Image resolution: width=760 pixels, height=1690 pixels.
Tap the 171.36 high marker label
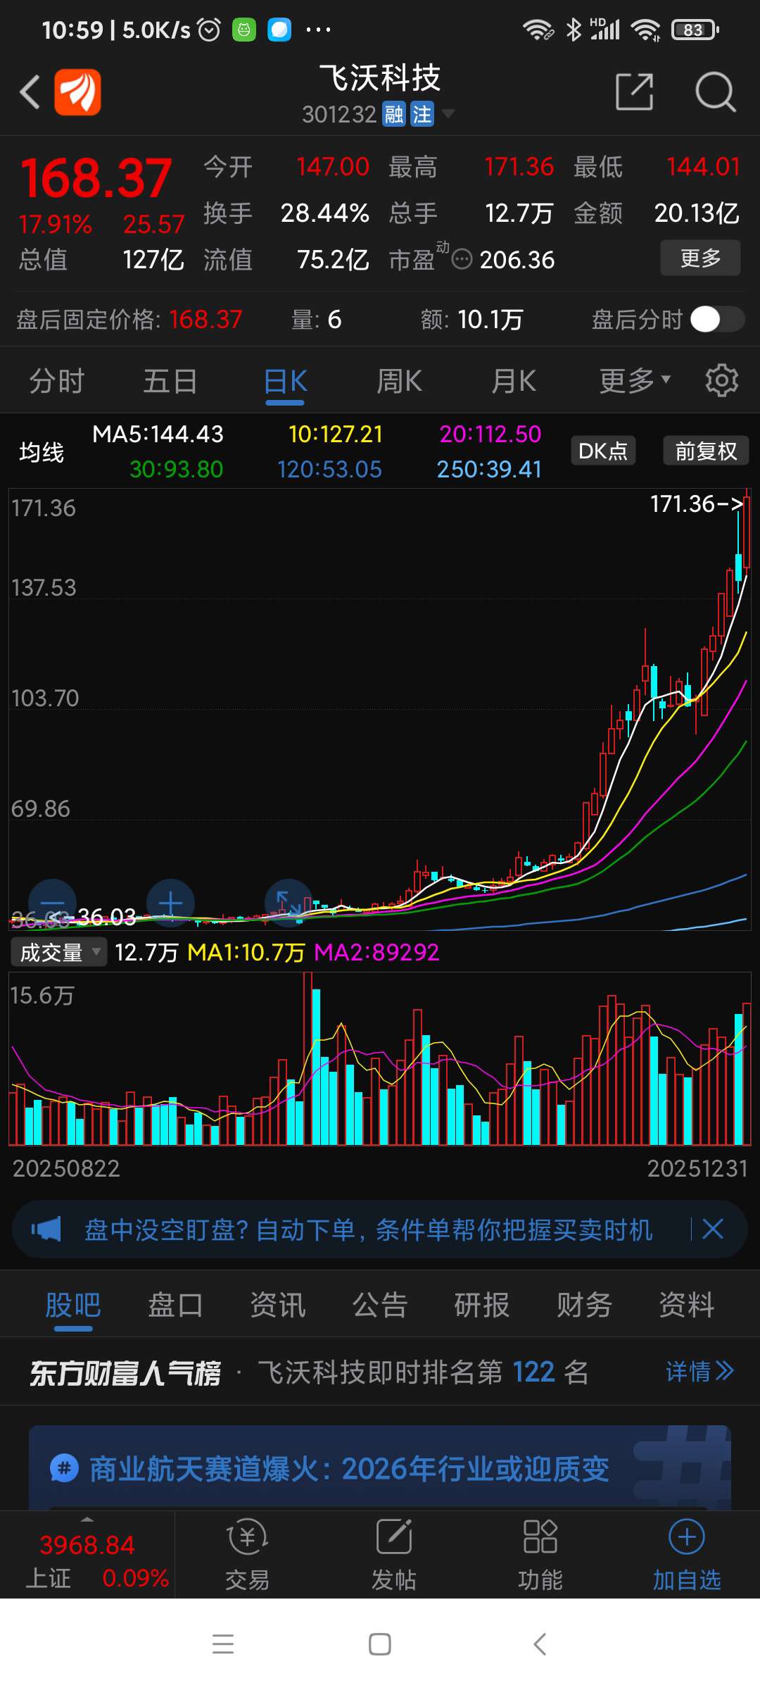tap(697, 504)
